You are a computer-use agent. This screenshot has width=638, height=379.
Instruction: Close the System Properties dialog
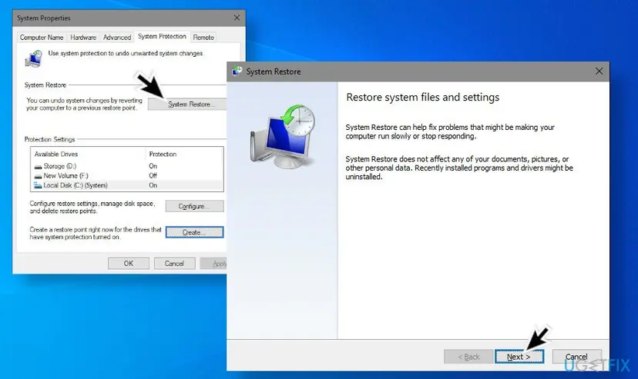[x=237, y=18]
